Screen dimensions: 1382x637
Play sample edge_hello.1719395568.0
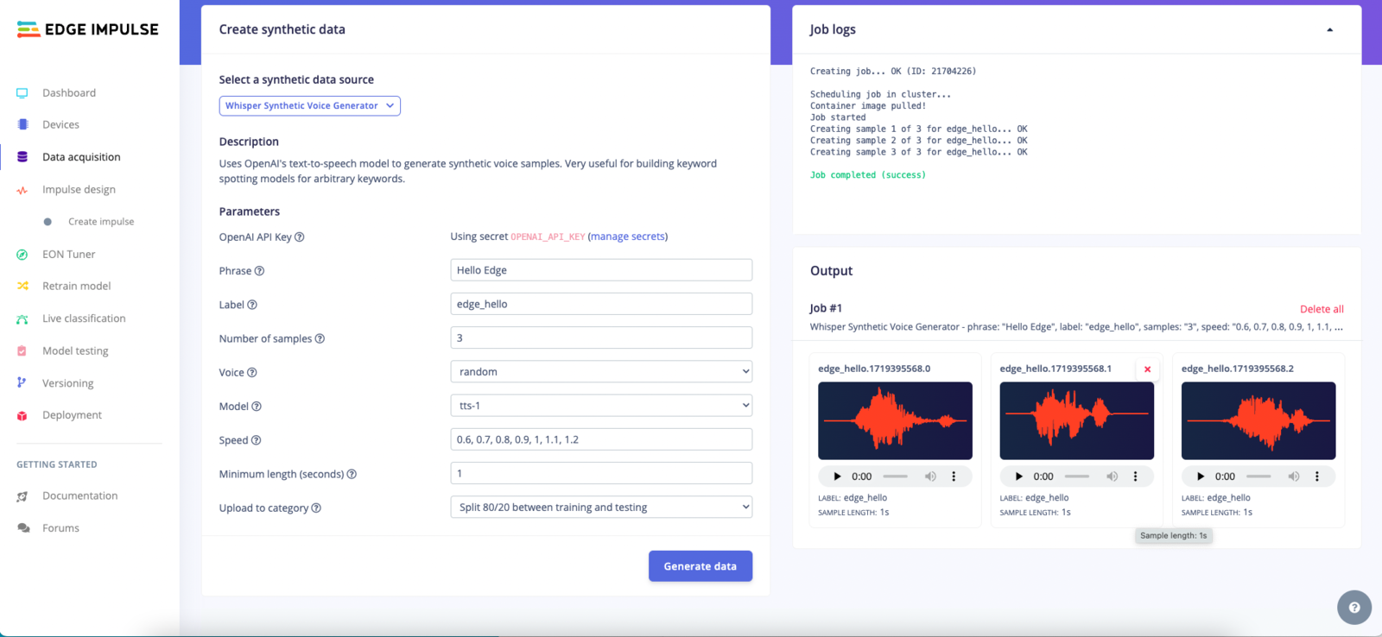(837, 476)
